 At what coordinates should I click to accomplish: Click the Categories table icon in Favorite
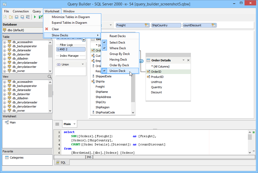(7, 158)
